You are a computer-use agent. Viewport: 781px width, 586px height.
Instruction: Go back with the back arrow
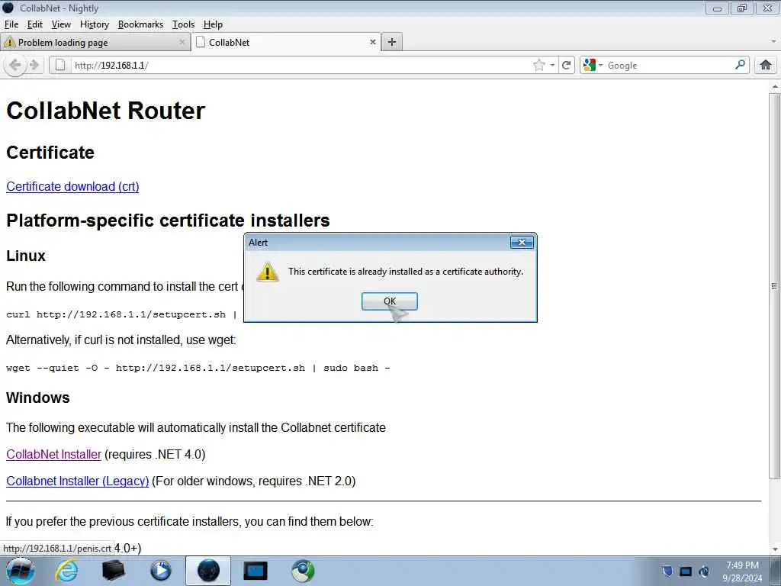(15, 66)
